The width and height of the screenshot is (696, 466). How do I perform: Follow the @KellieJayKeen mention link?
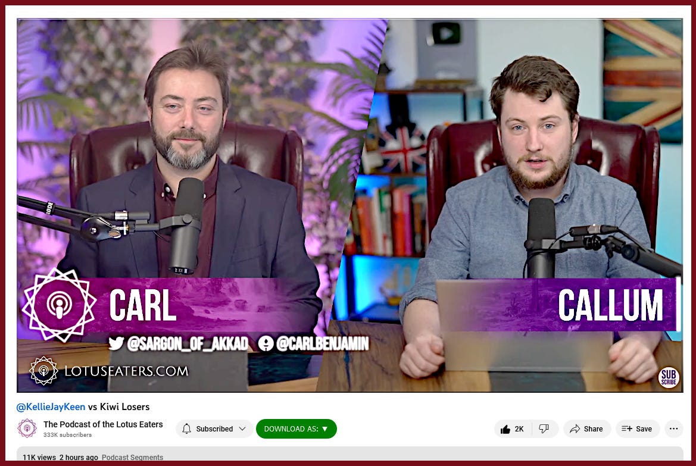[51, 406]
